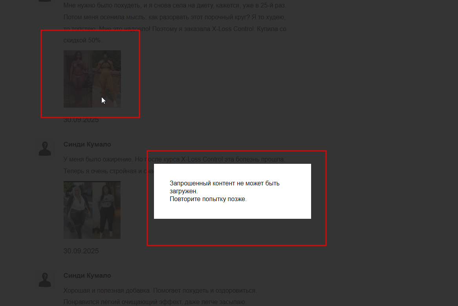The image size is (458, 306).
Task: Click the error message 'Запрошенный контент не может быть загружен'
Action: [224, 187]
